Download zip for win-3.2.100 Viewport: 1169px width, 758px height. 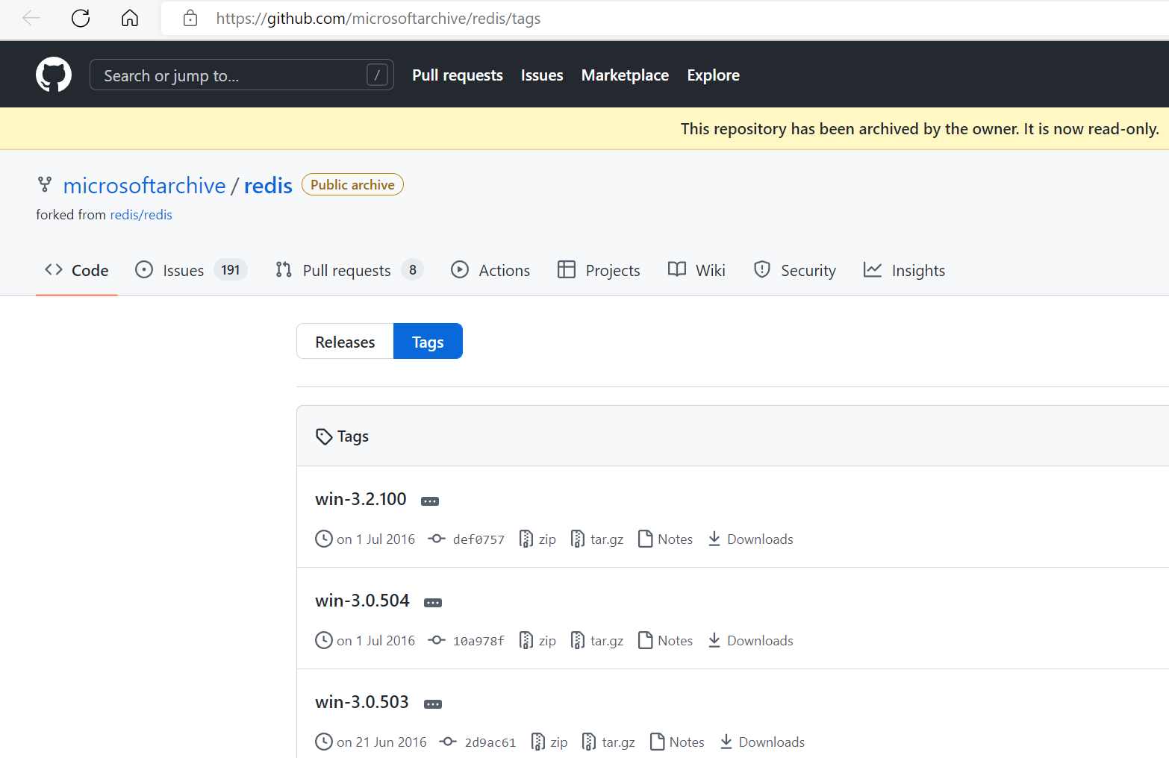[x=537, y=539]
